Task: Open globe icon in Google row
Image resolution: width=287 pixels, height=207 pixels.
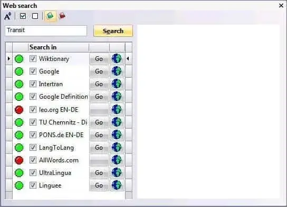Action: pyautogui.click(x=117, y=71)
